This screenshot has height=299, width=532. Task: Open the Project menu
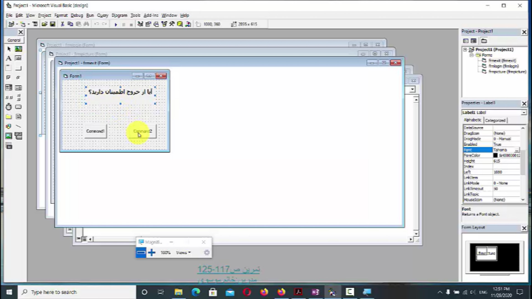[x=44, y=15]
